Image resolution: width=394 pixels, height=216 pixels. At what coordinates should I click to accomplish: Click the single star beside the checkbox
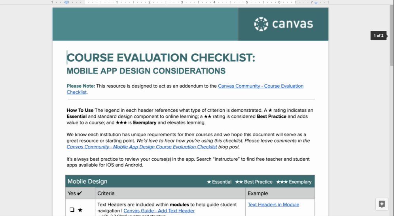pos(80,210)
